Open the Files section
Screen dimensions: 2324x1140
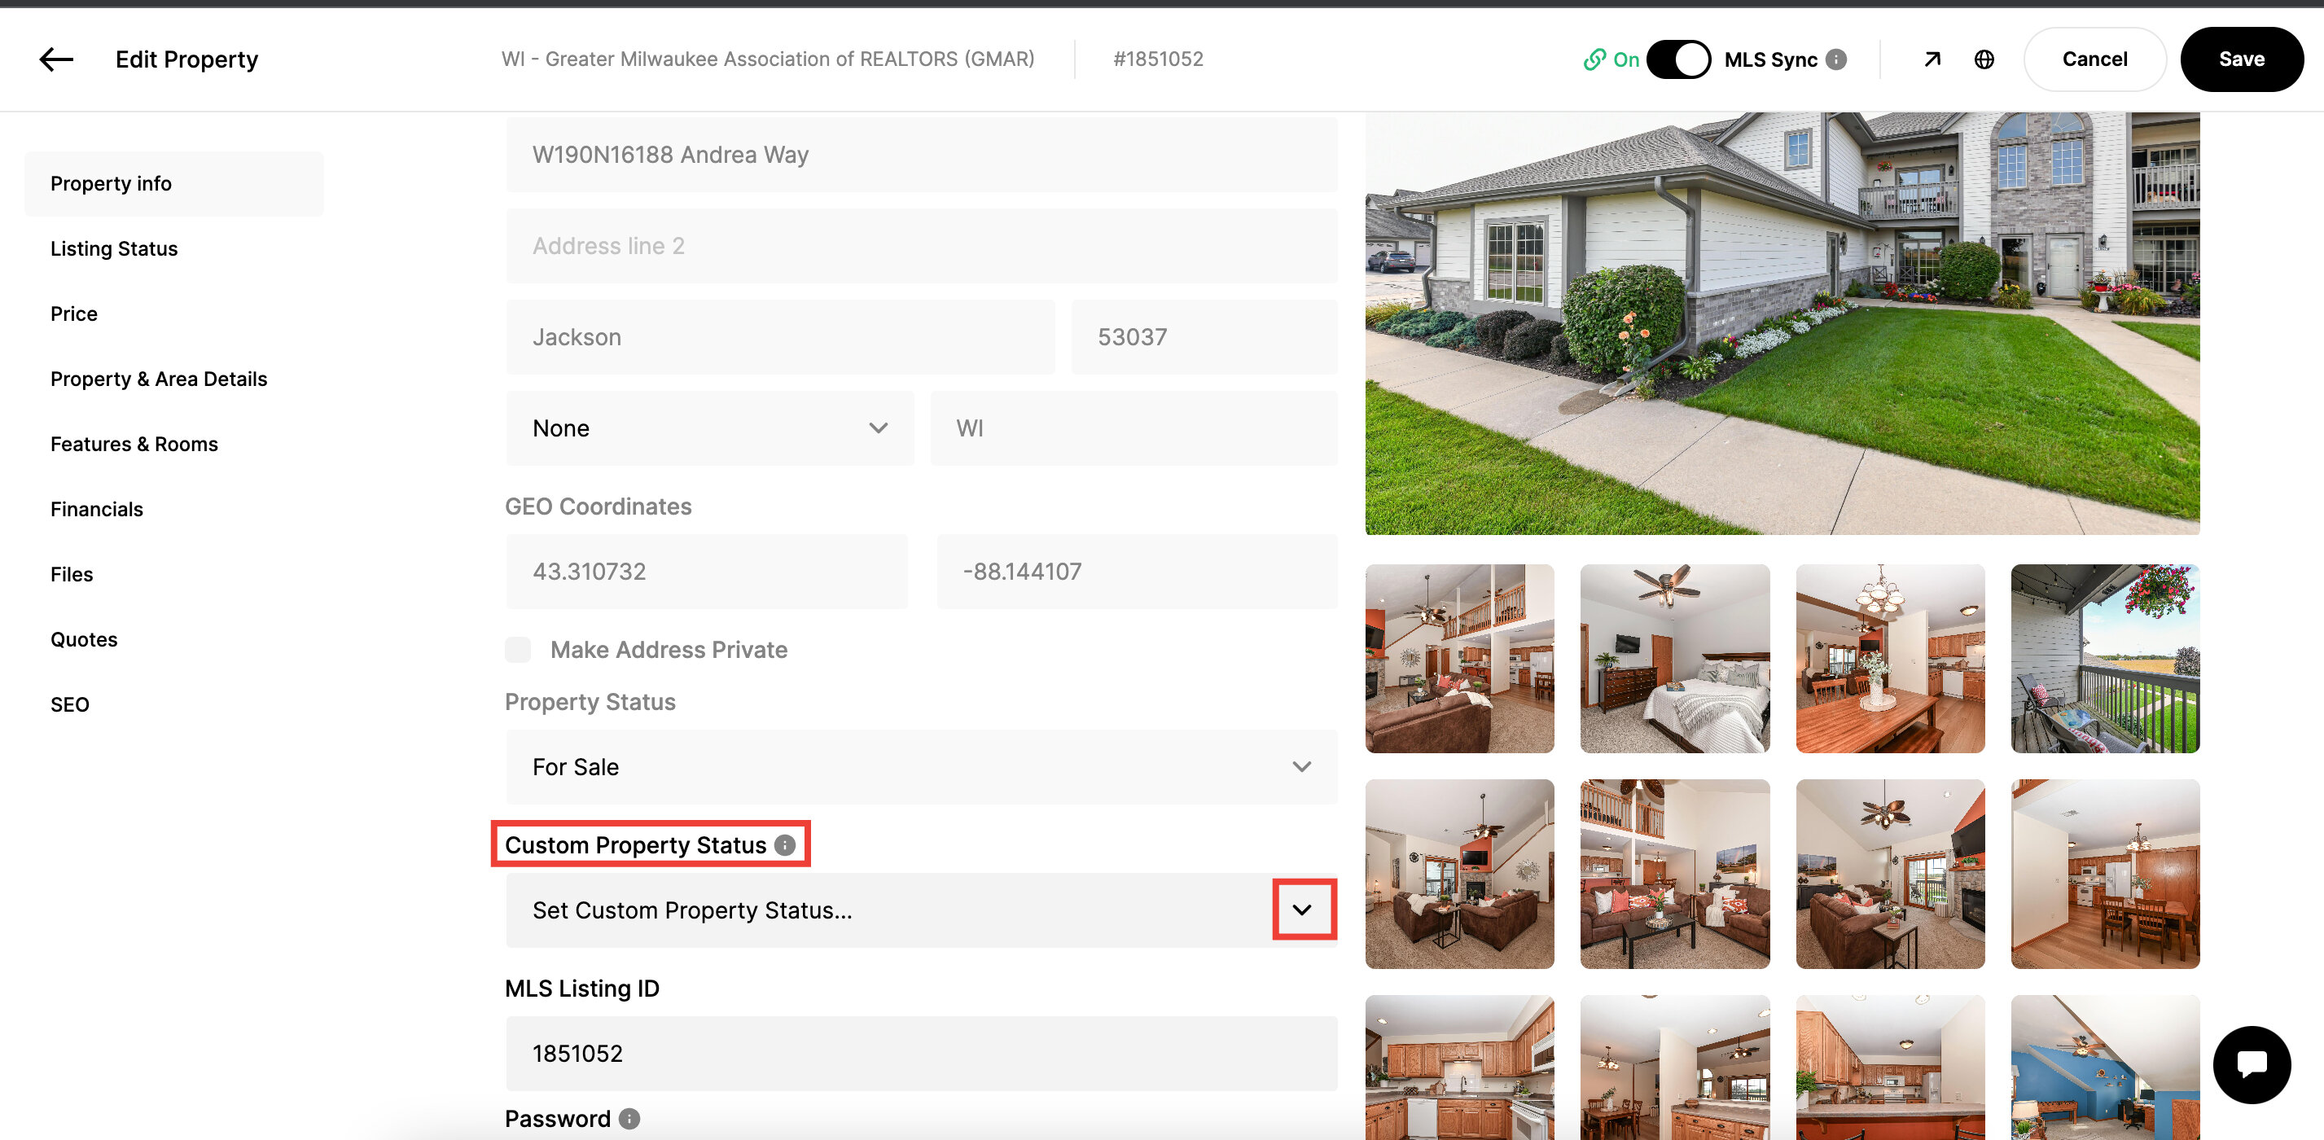pos(72,575)
